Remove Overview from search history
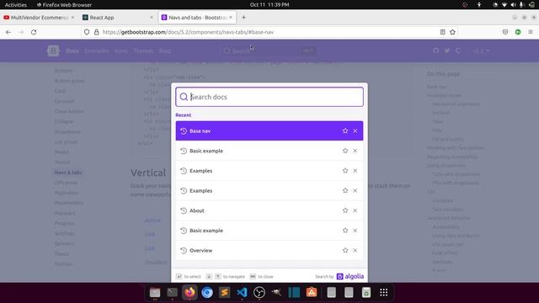 pos(355,251)
